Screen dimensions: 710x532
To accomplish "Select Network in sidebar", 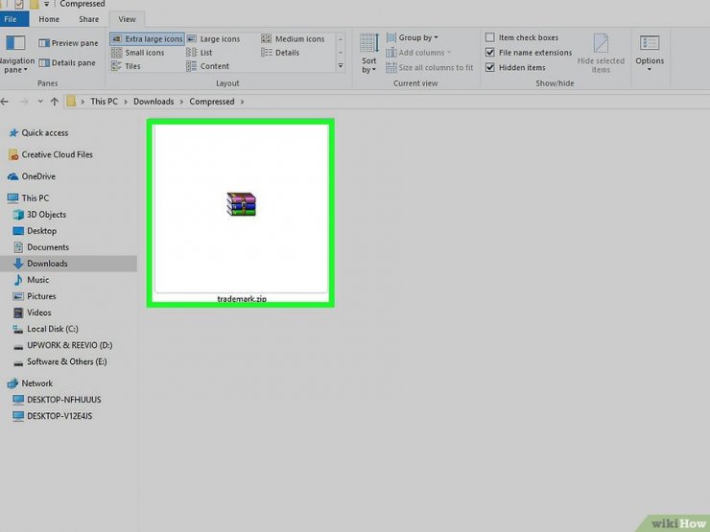I will 37,383.
